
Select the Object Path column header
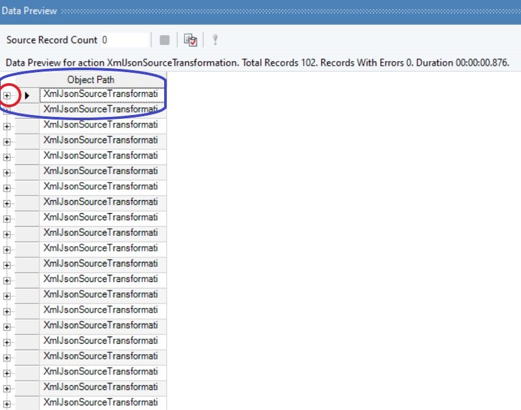point(90,80)
